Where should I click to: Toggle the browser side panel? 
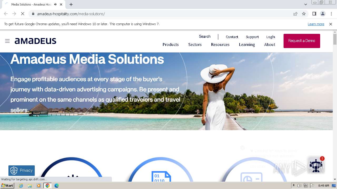(x=314, y=14)
